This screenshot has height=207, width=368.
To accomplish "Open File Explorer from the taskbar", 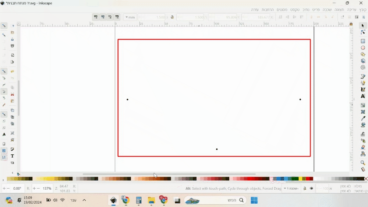I will tap(151, 200).
